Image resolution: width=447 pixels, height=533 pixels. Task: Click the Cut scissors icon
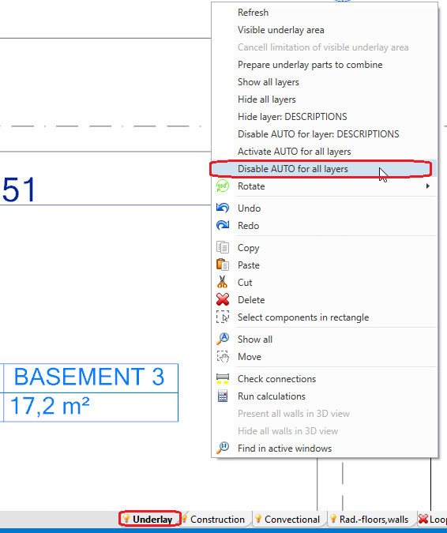222,282
